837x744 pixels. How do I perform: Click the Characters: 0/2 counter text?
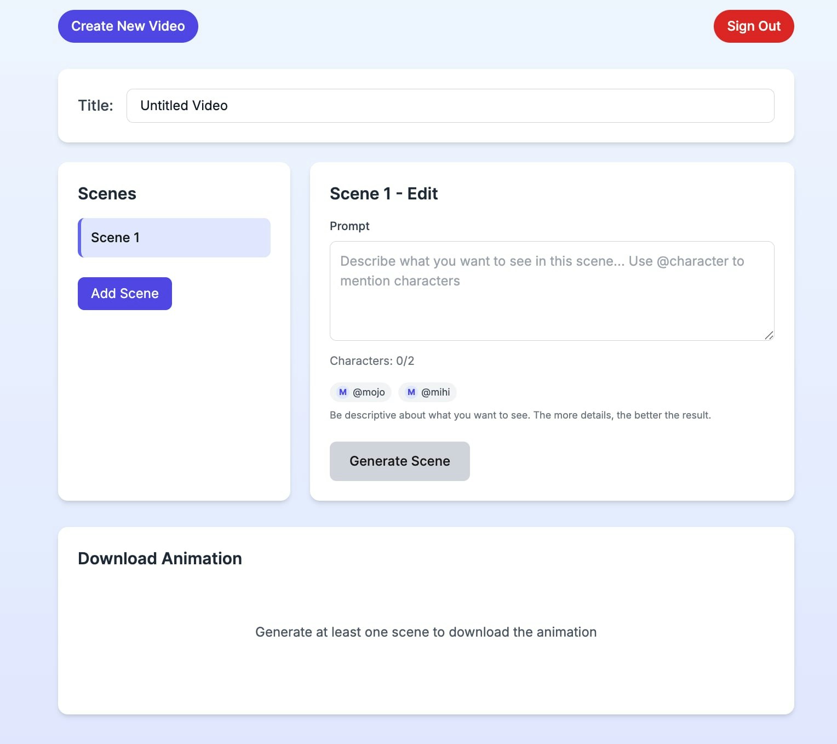[x=372, y=361]
